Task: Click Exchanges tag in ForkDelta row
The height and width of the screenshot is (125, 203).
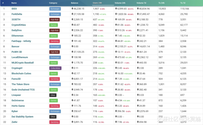Action: pos(55,14)
